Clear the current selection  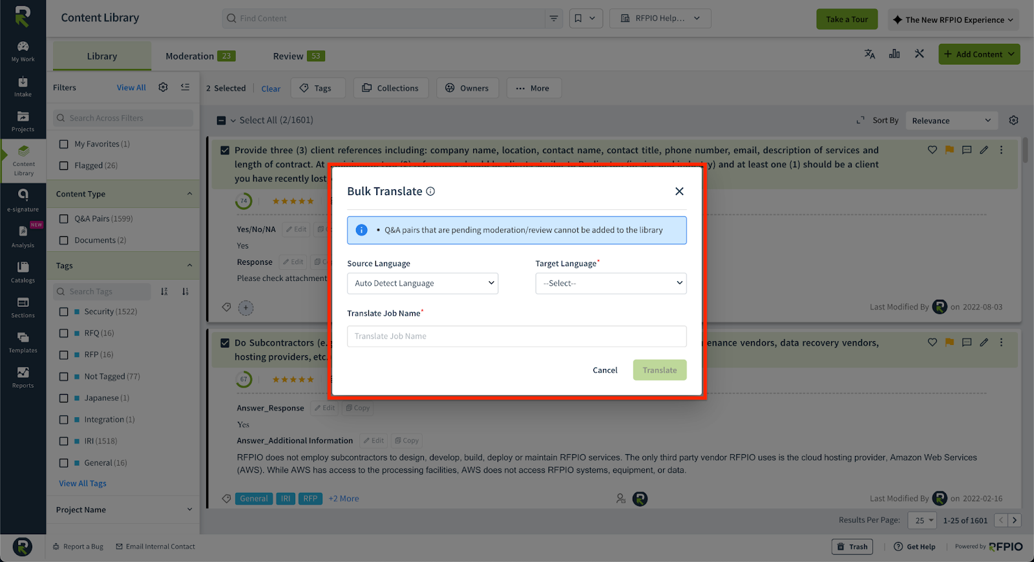pyautogui.click(x=271, y=88)
